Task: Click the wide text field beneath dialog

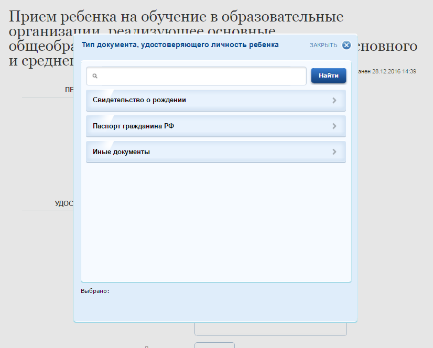Action: [x=270, y=329]
